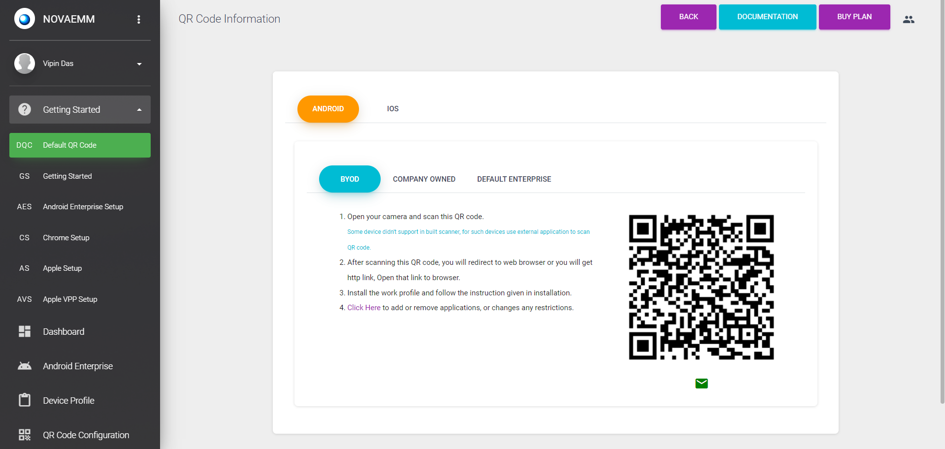This screenshot has height=449, width=945.
Task: Click the Dashboard grid icon
Action: [25, 331]
